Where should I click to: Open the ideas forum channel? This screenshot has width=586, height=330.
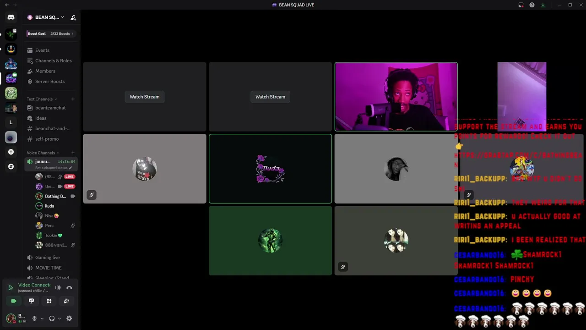click(x=51, y=118)
